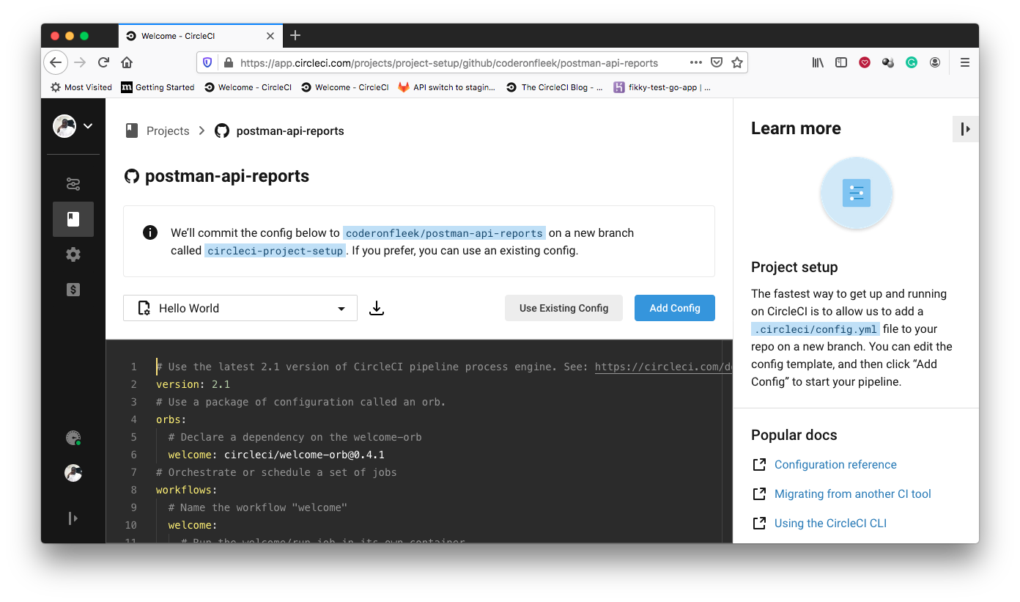Open the download config icon
1020x602 pixels.
[x=377, y=308]
